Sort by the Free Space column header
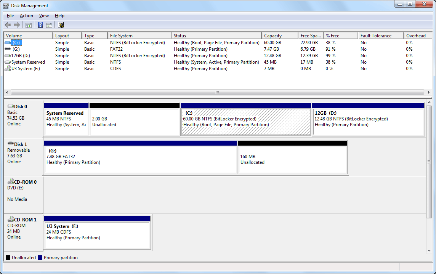Screen dimensions: 436x274 [x=311, y=35]
